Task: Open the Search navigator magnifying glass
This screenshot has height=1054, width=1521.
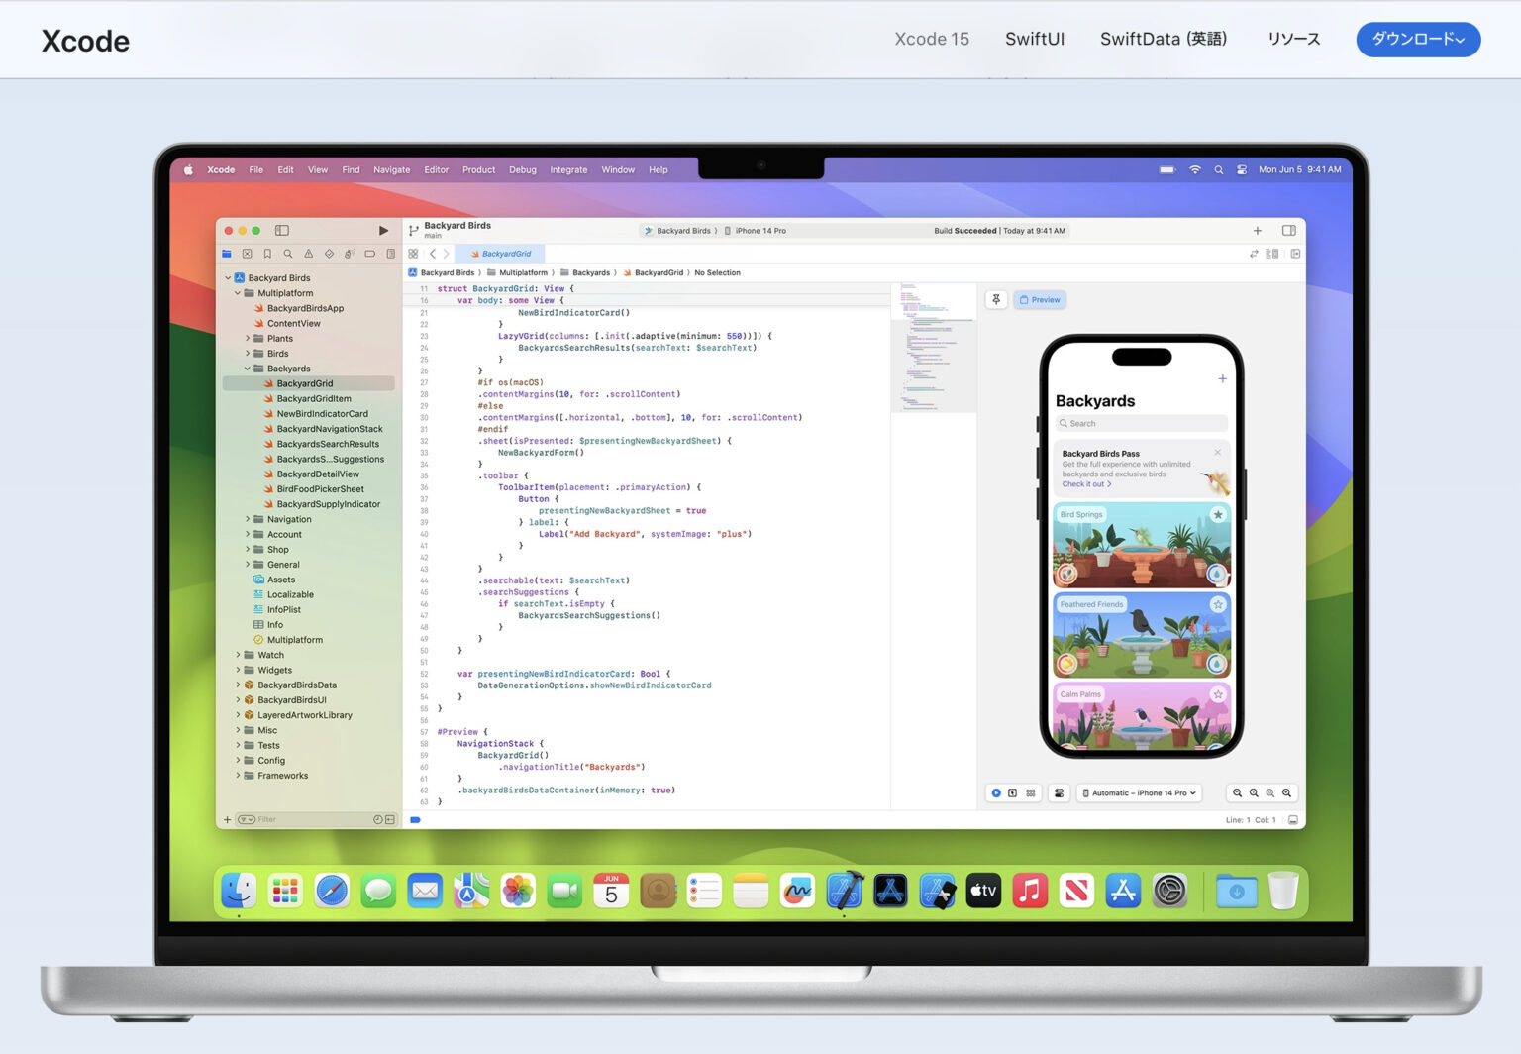Action: 288,253
